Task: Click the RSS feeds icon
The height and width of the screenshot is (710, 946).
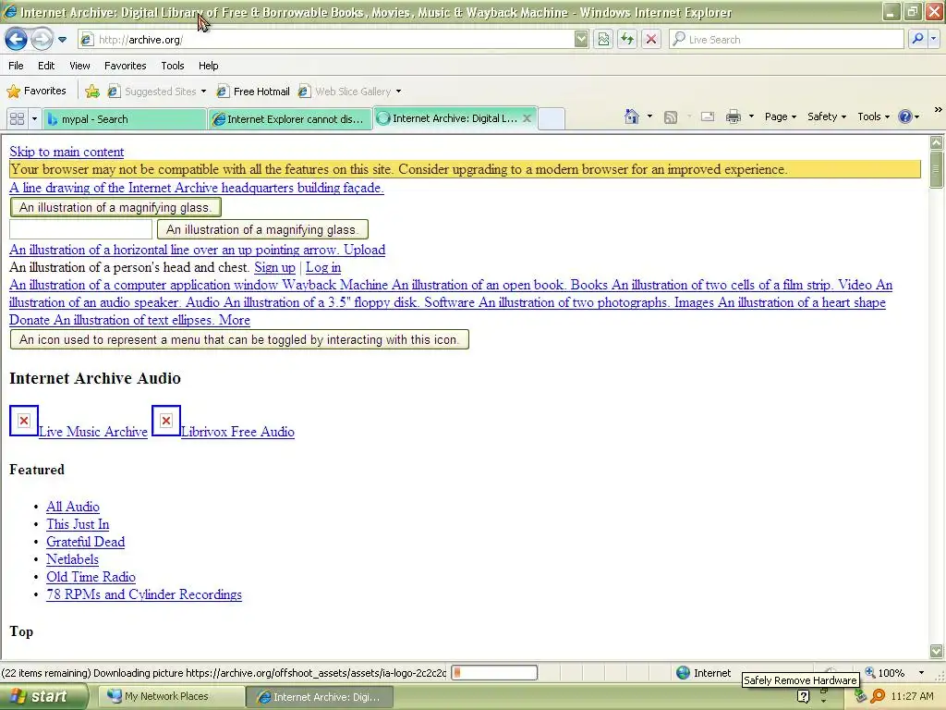Action: (x=671, y=117)
